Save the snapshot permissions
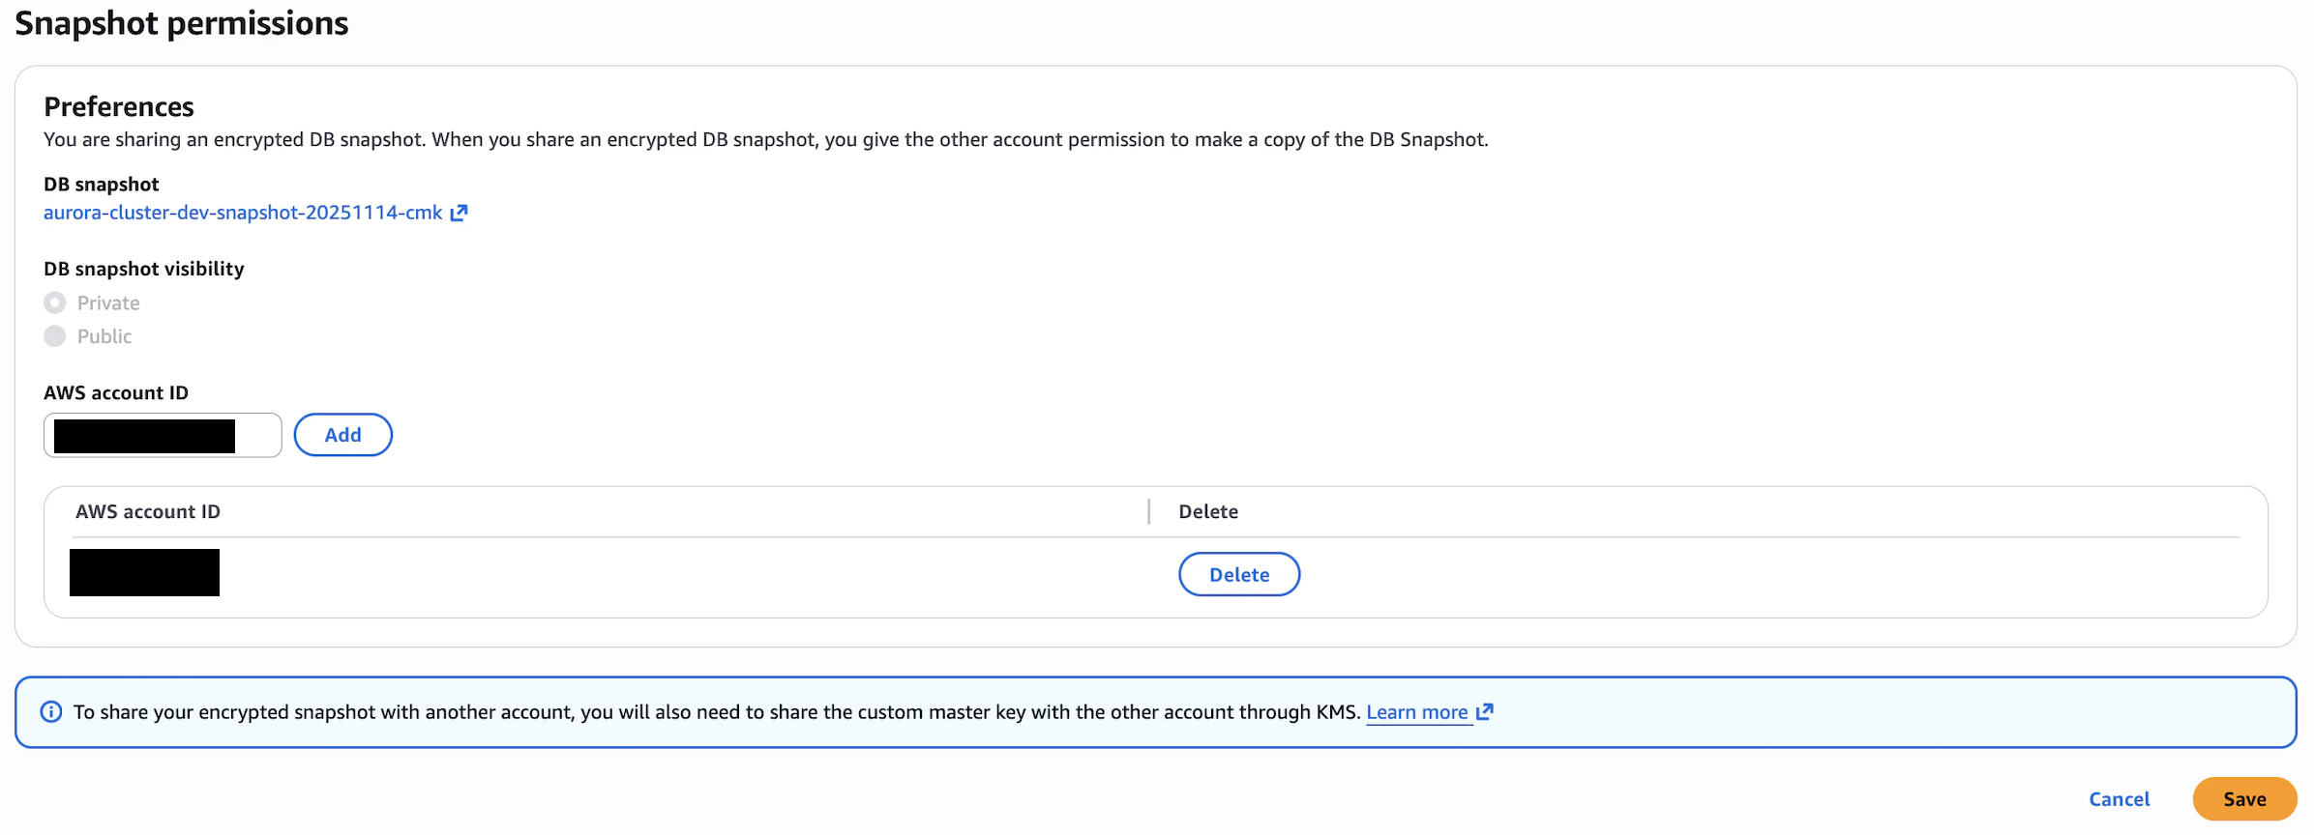This screenshot has height=835, width=2314. [x=2244, y=799]
